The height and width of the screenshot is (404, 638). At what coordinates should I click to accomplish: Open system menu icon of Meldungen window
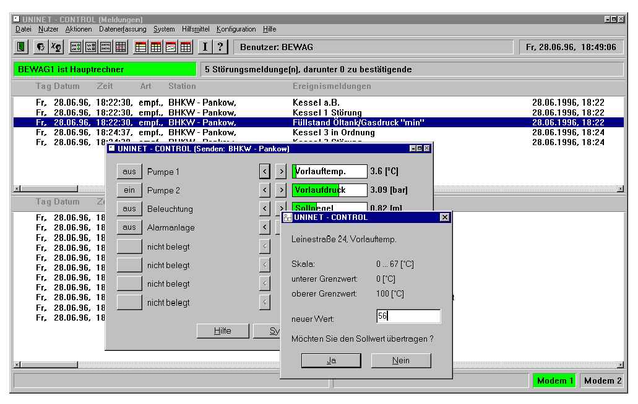(x=16, y=19)
